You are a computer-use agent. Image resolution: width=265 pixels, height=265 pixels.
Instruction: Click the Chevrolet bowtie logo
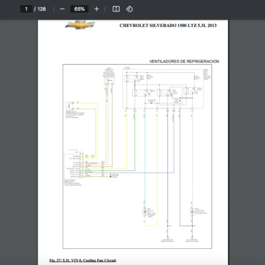tap(80, 25)
